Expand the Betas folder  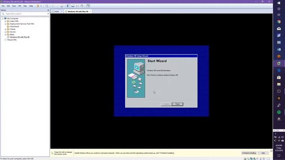click(x=5, y=35)
